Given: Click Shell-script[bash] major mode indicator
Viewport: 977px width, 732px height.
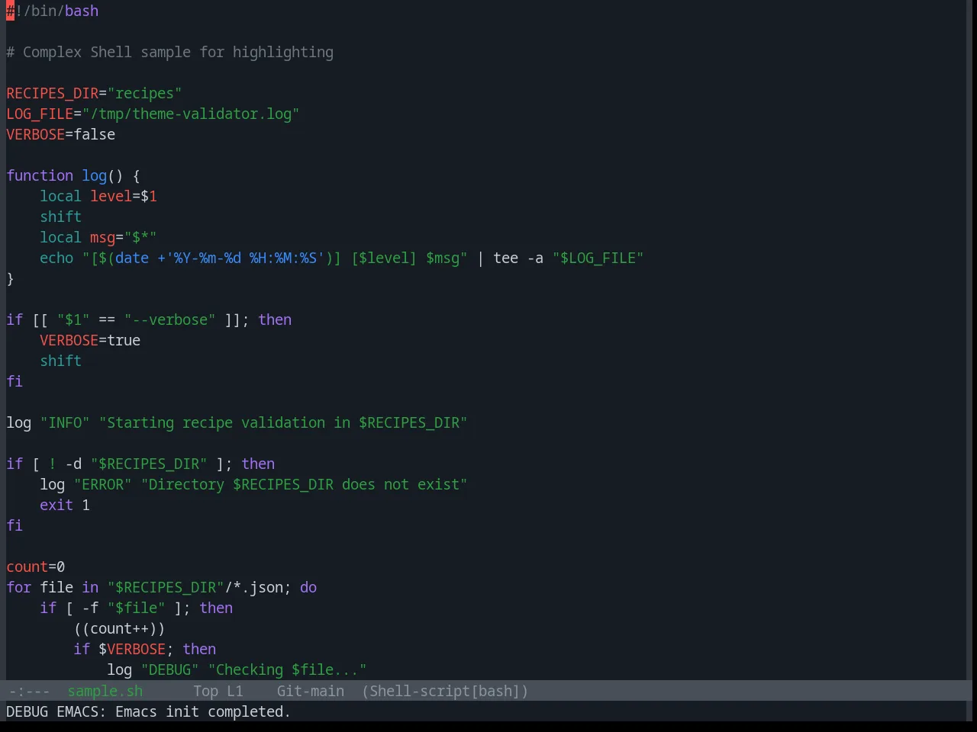Looking at the screenshot, I should coord(445,691).
